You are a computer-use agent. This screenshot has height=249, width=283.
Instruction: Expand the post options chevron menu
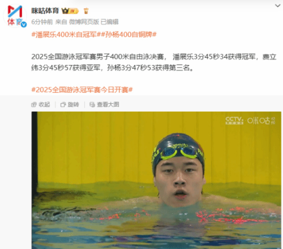[x=278, y=6]
